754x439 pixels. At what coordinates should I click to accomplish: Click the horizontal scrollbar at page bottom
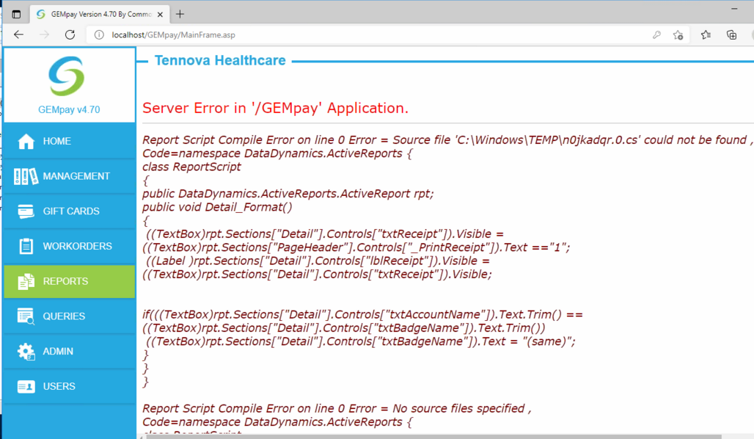pyautogui.click(x=433, y=437)
